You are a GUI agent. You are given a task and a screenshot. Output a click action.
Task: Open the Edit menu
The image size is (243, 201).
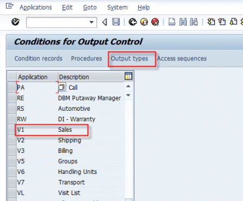point(67,8)
